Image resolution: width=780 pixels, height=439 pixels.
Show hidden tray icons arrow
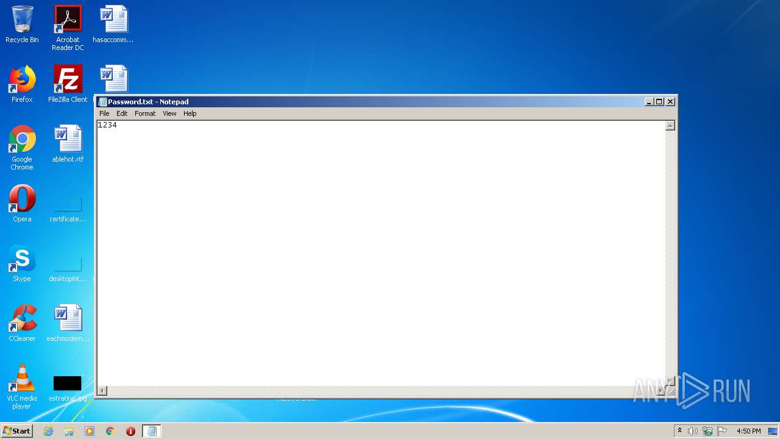tap(679, 431)
